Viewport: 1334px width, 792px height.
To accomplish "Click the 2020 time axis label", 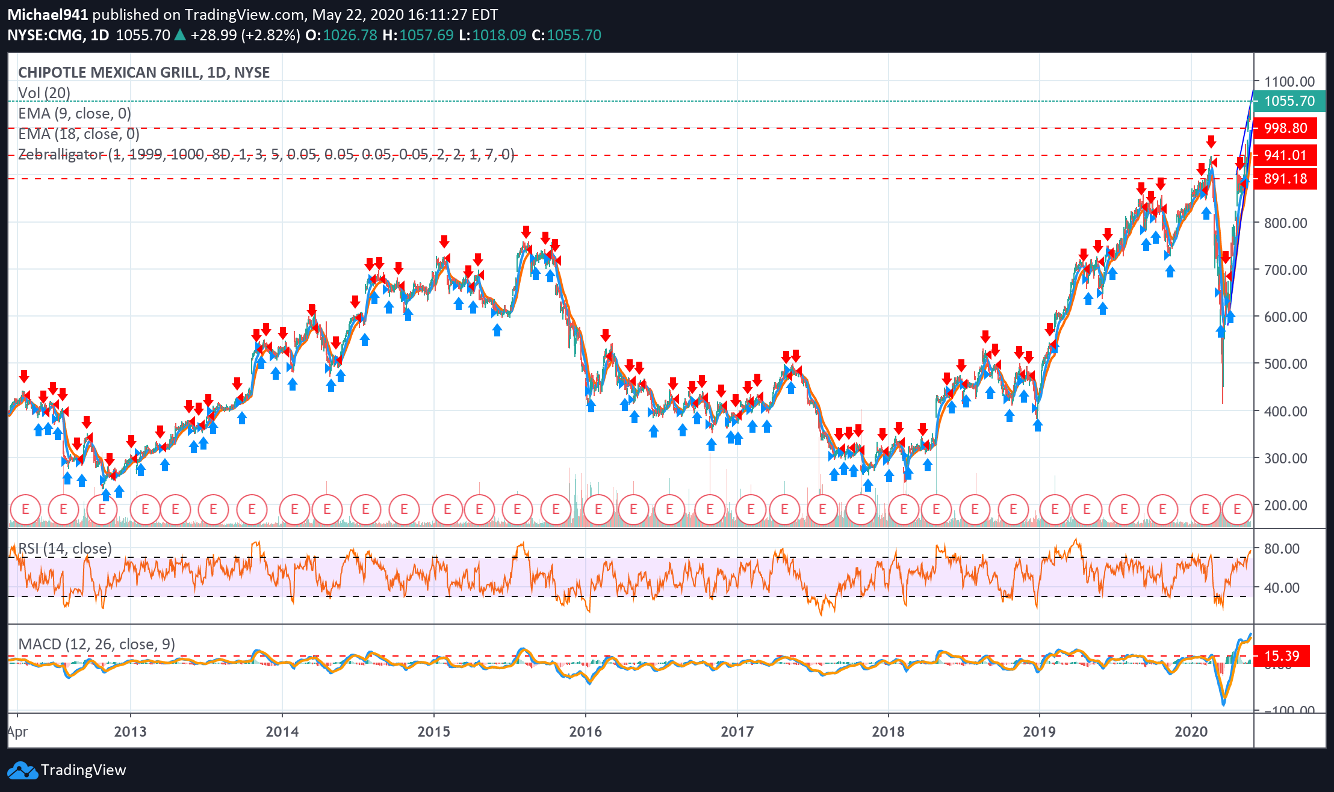I will pyautogui.click(x=1192, y=731).
